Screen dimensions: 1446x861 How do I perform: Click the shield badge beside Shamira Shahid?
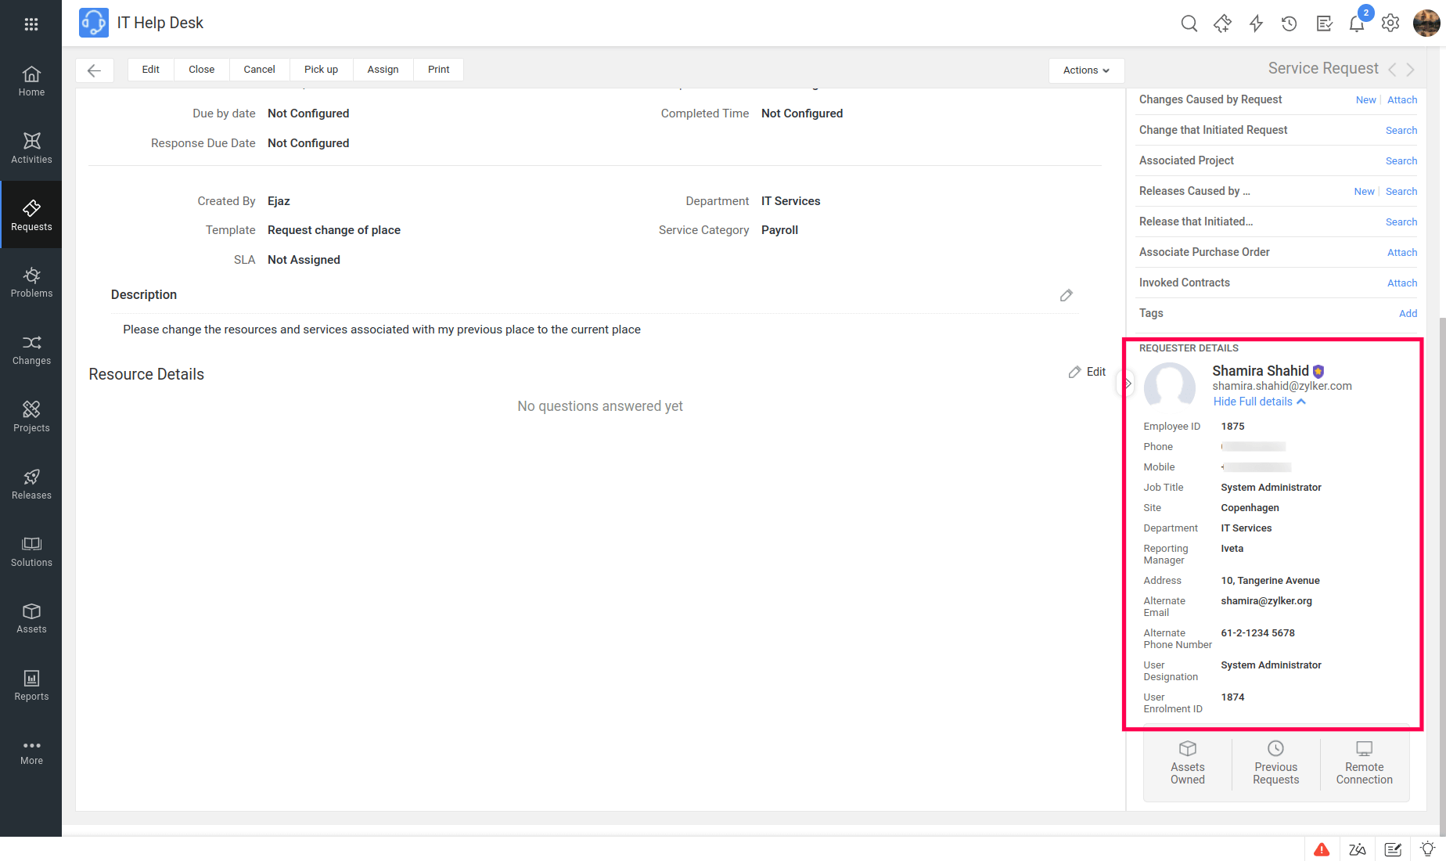pyautogui.click(x=1318, y=372)
